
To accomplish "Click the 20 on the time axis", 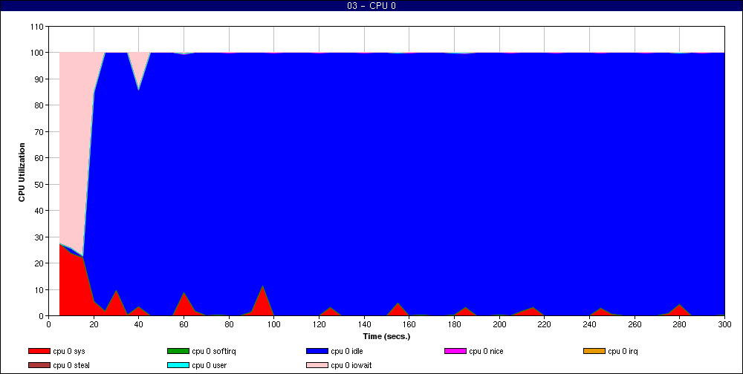I will point(94,324).
